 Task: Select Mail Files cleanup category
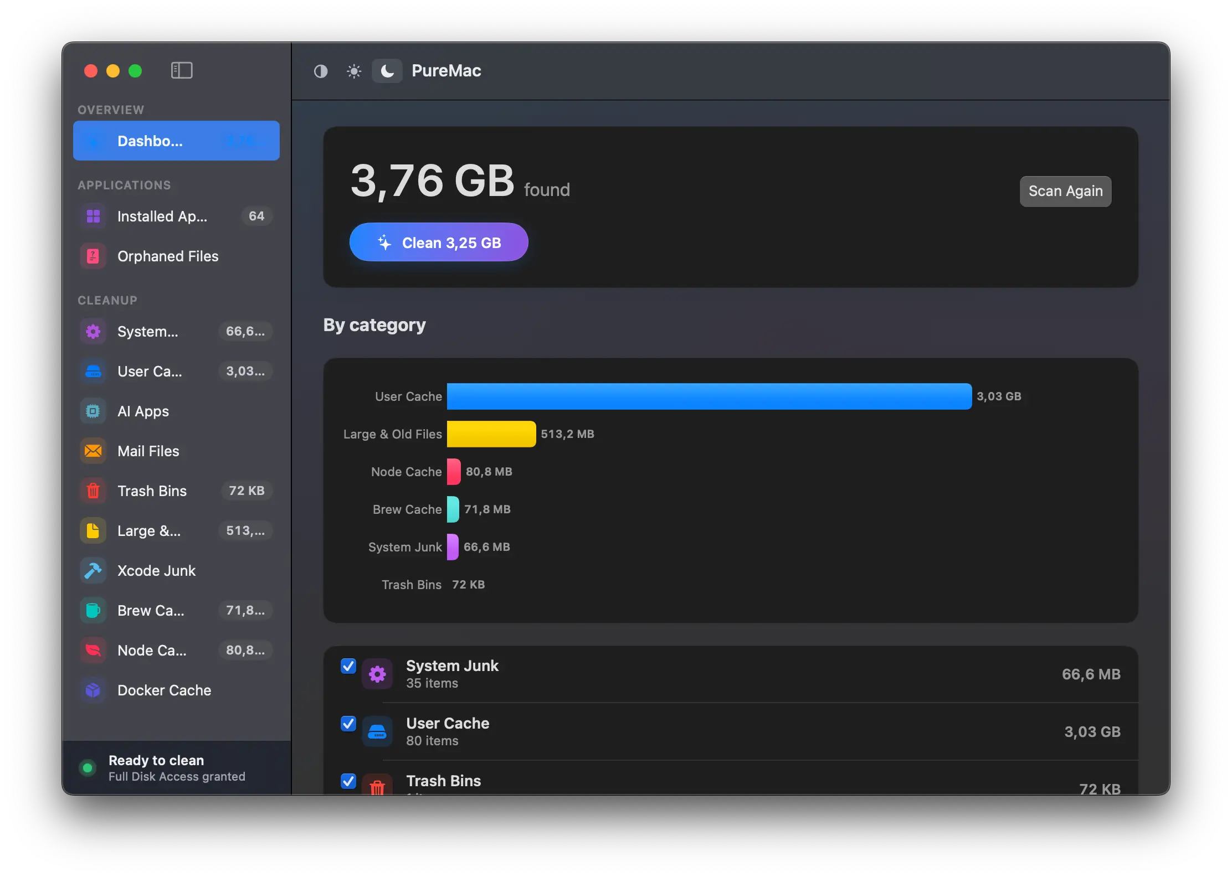click(176, 451)
